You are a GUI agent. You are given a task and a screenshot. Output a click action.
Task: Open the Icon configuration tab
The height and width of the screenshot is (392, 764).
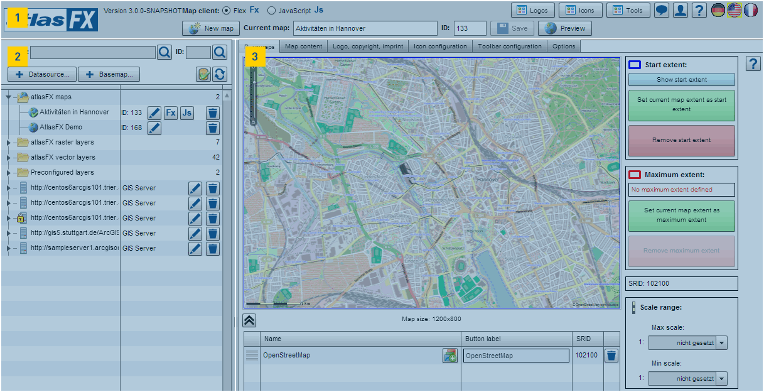[441, 46]
